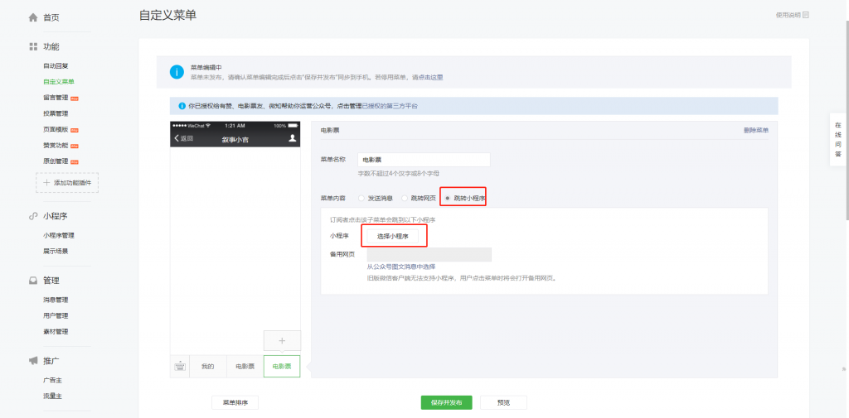849x418 pixels.
Task: Open 首页 in the sidebar
Action: pos(51,18)
